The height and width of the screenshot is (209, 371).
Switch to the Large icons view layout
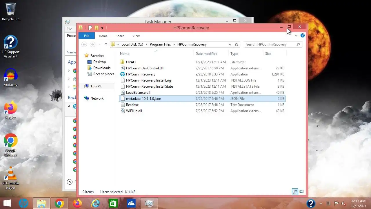(x=301, y=192)
